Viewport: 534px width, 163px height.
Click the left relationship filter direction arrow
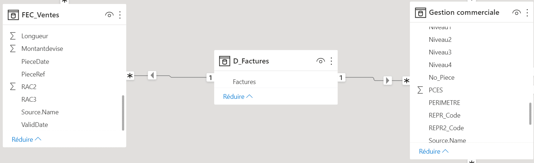(x=152, y=76)
